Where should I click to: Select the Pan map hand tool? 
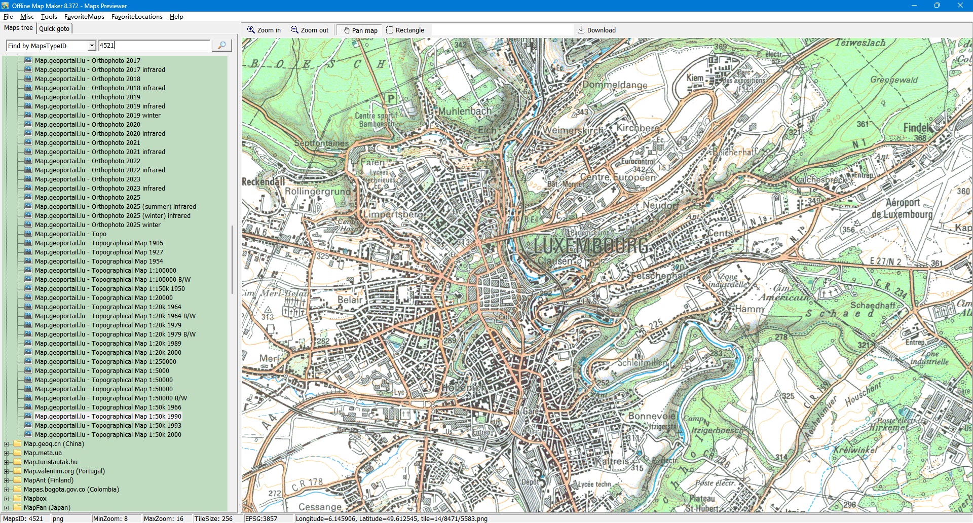click(x=347, y=30)
